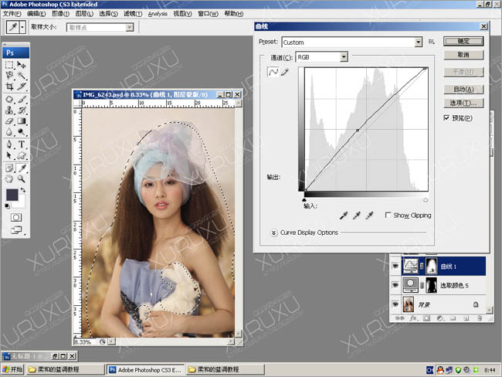This screenshot has width=502, height=377.
Task: Select the Move tool in the toolbox
Action: tap(22, 66)
